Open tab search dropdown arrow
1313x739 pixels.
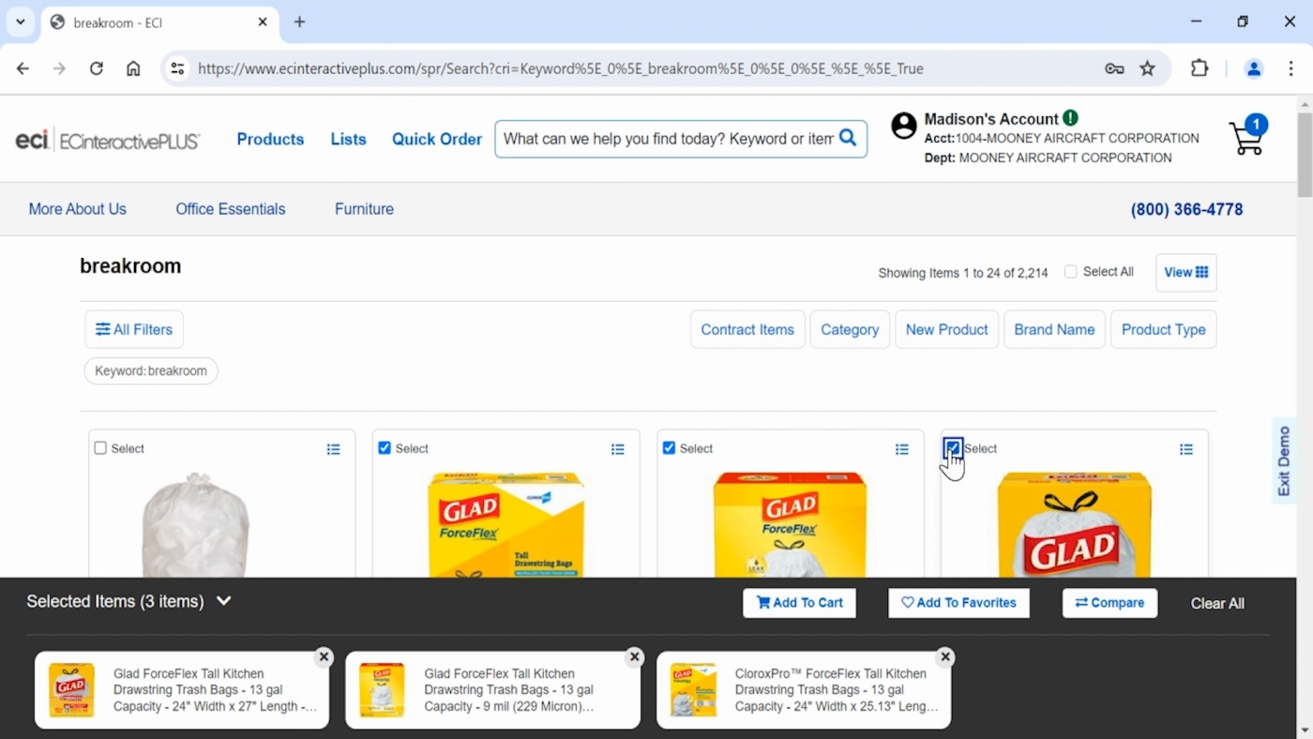tap(20, 22)
